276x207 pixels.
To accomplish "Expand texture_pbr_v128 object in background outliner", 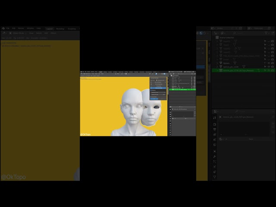I will tap(217, 67).
